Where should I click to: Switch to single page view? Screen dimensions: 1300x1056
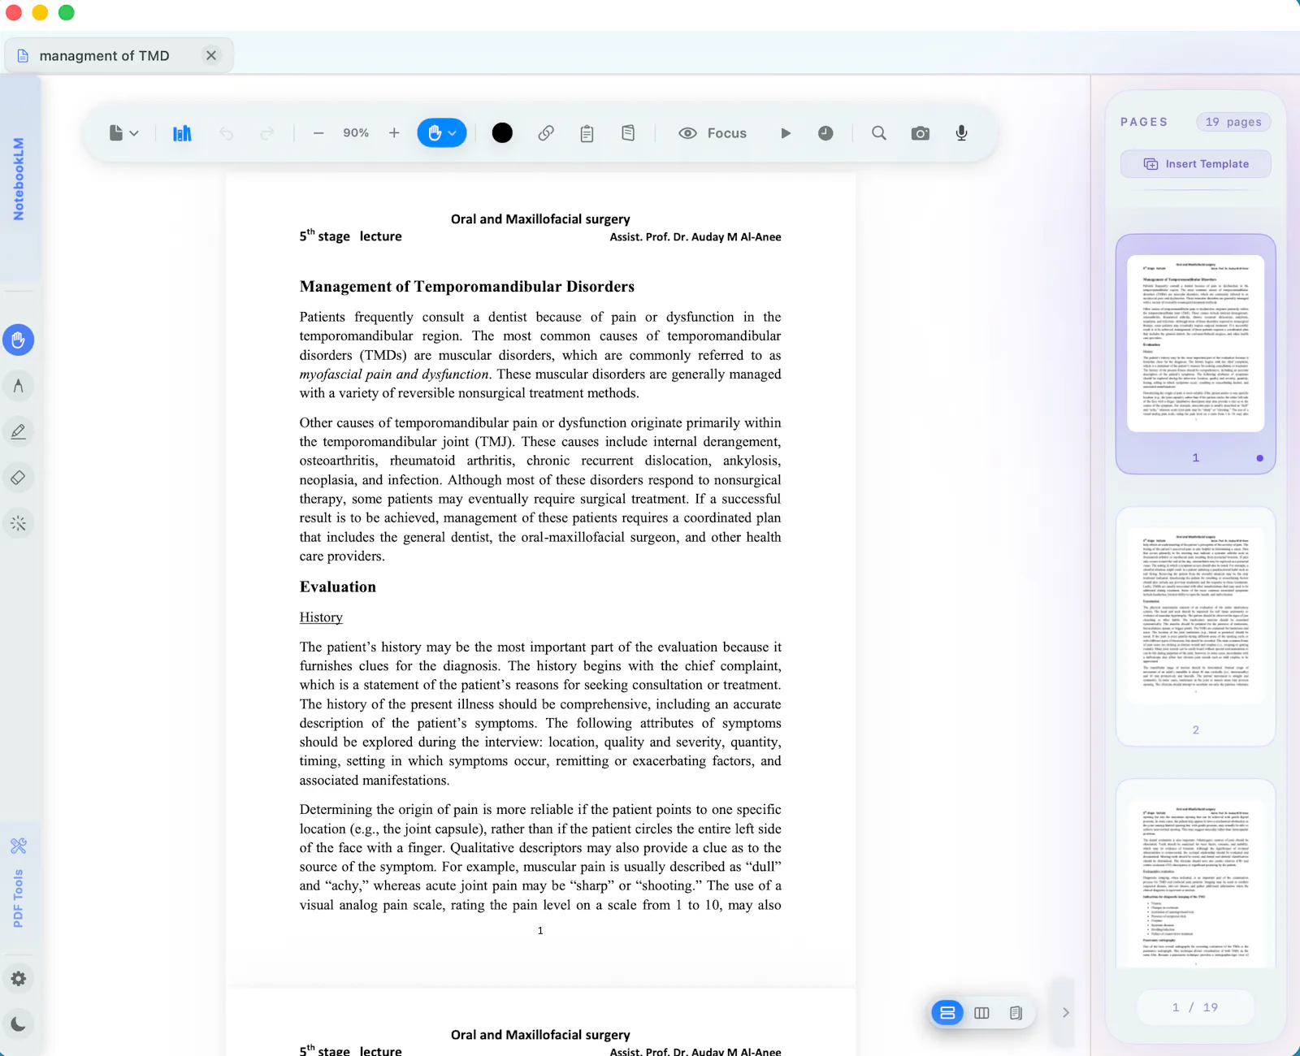[x=1016, y=1013]
